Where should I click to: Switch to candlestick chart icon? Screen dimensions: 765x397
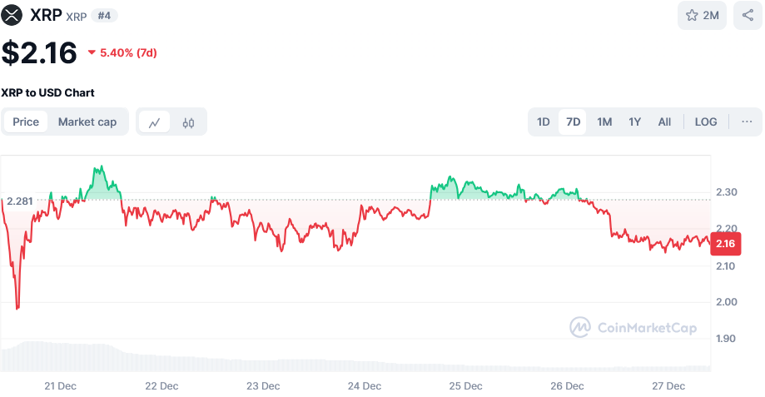coord(188,122)
